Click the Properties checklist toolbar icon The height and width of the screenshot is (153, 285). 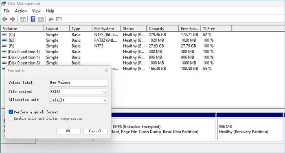click(59, 19)
